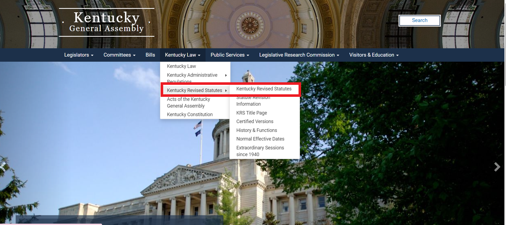Open the Bills page
This screenshot has width=506, height=225.
(x=150, y=55)
